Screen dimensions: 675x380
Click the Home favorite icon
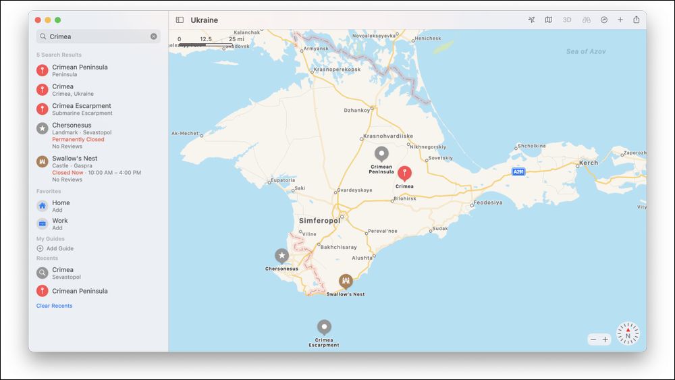click(x=42, y=206)
